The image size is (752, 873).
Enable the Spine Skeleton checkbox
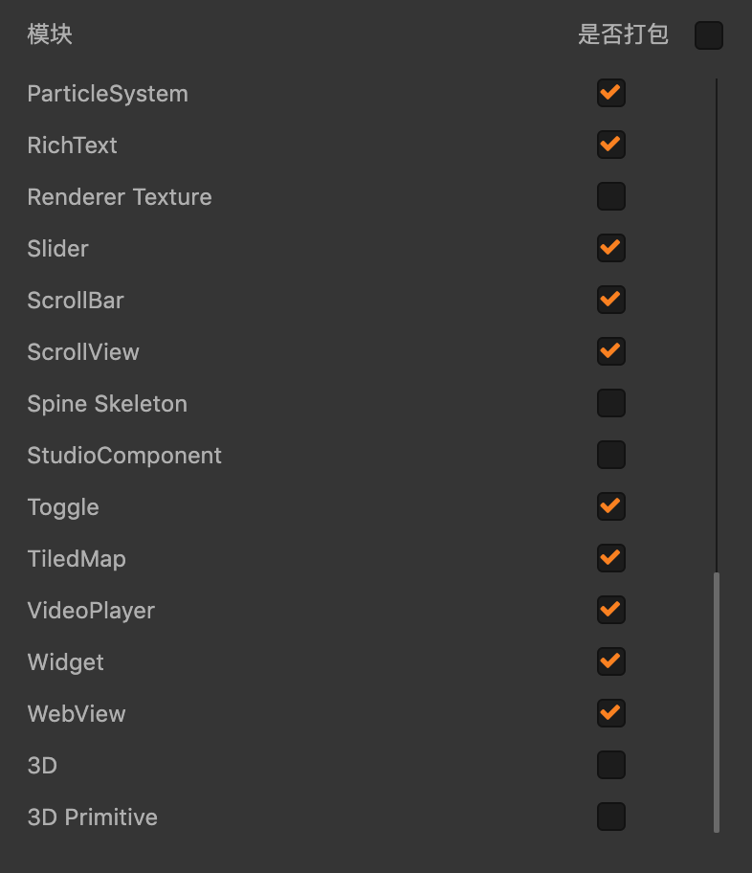click(x=610, y=404)
